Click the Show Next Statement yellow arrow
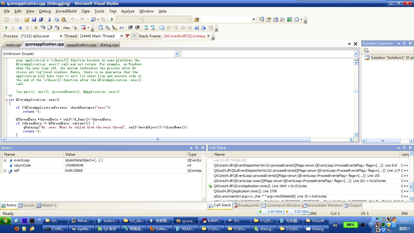 (x=36, y=28)
